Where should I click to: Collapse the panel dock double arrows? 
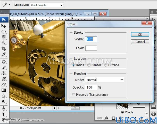[x=147, y=19]
